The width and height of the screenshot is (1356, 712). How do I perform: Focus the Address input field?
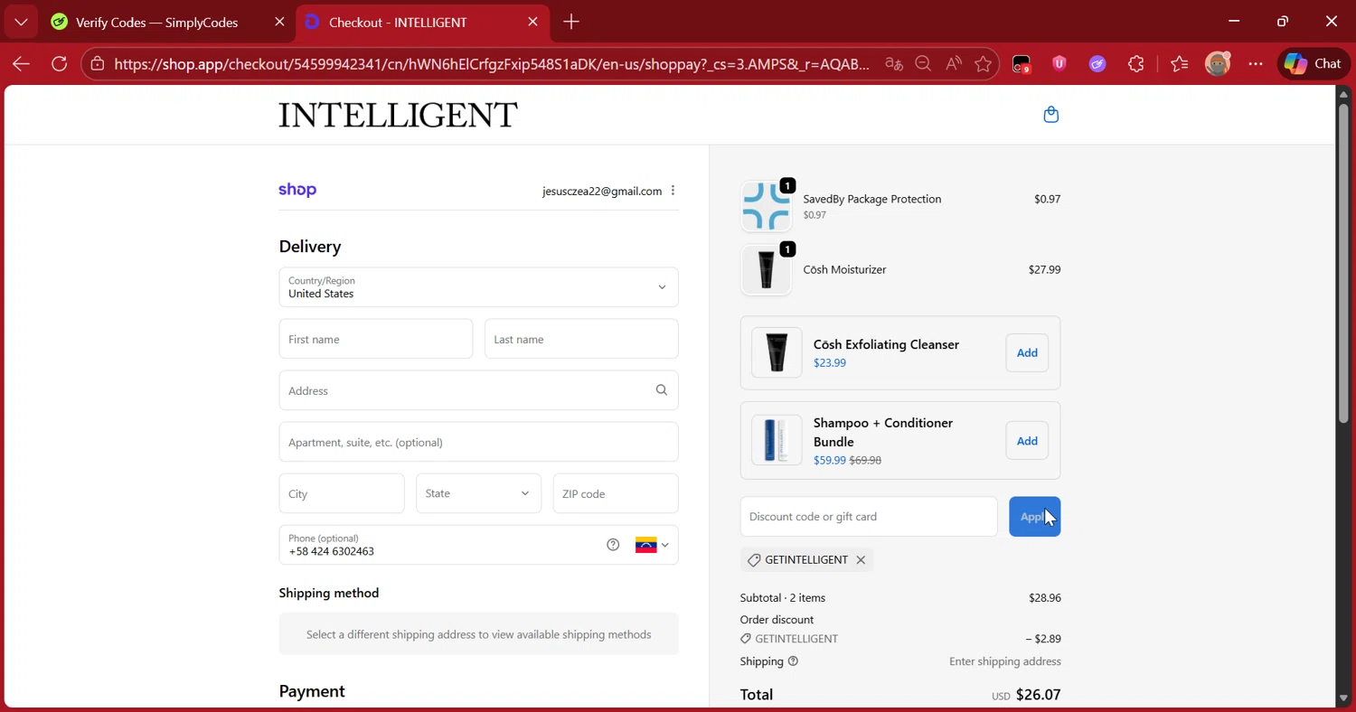(478, 390)
